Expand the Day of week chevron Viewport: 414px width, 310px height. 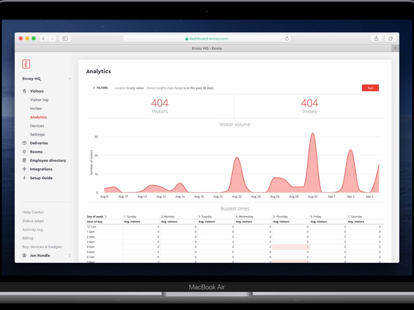pos(106,216)
